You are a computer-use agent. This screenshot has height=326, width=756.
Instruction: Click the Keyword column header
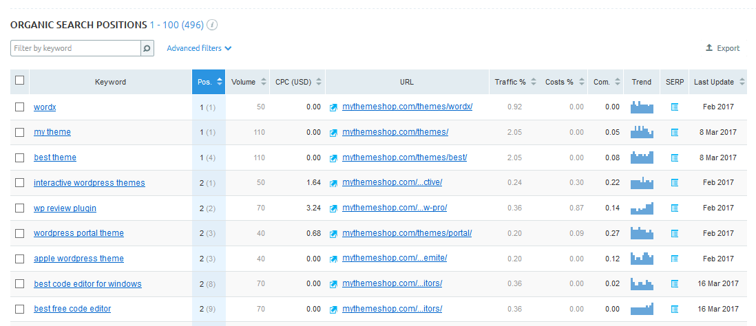point(110,82)
